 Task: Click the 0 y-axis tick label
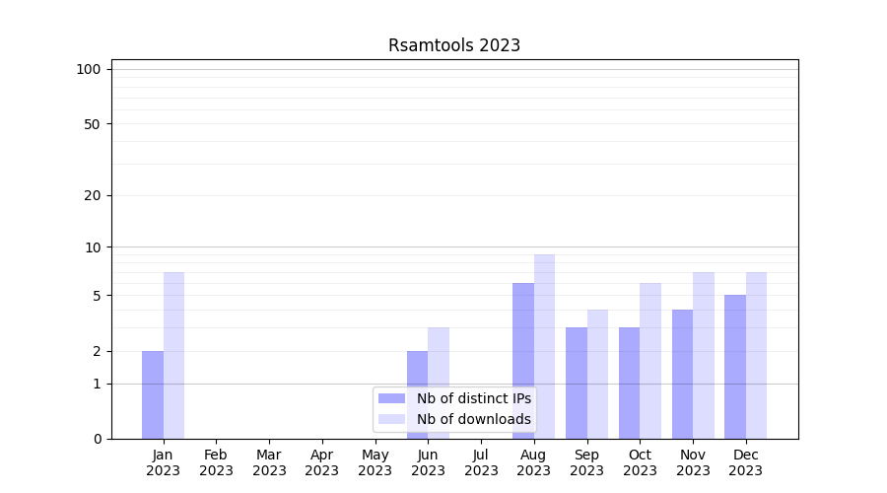tap(97, 439)
